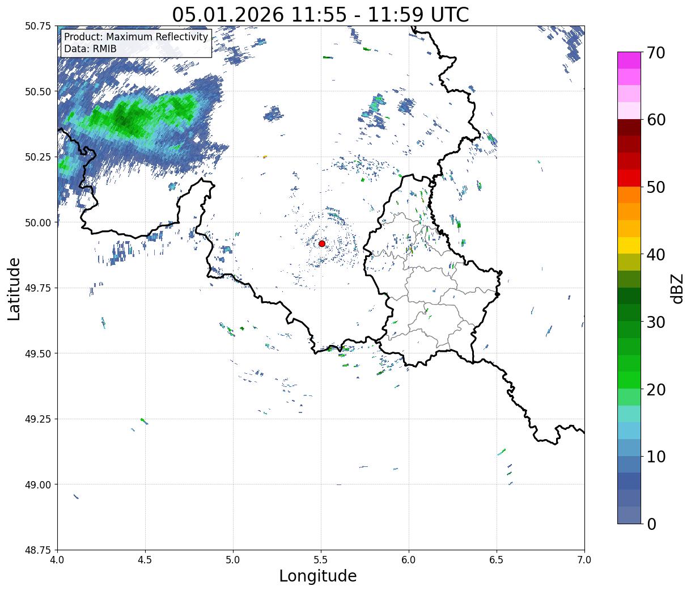Viewport: 691px width, 590px height.
Task: Pick the orange swatch just below 50 dBZ
Action: 629,195
